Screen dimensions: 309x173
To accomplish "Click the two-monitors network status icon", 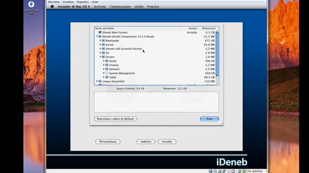I will (x=224, y=171).
